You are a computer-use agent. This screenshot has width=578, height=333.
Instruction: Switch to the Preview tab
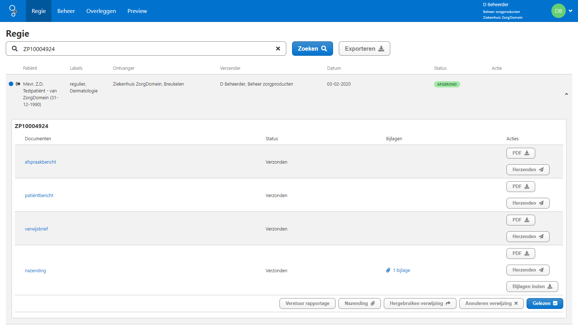coord(137,11)
